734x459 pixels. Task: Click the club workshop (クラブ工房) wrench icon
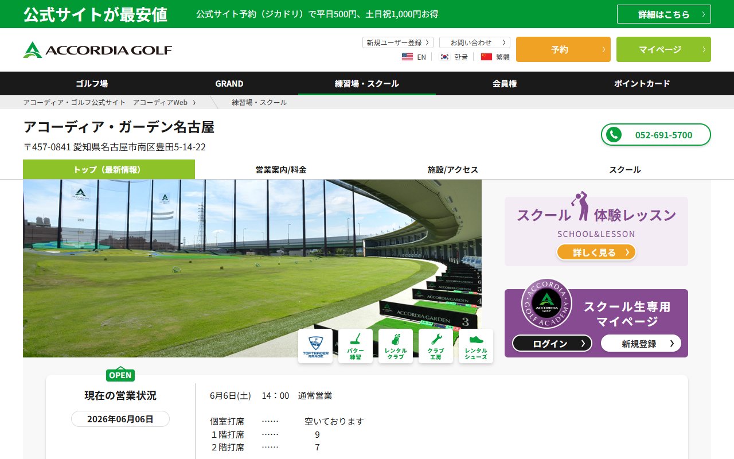point(436,346)
